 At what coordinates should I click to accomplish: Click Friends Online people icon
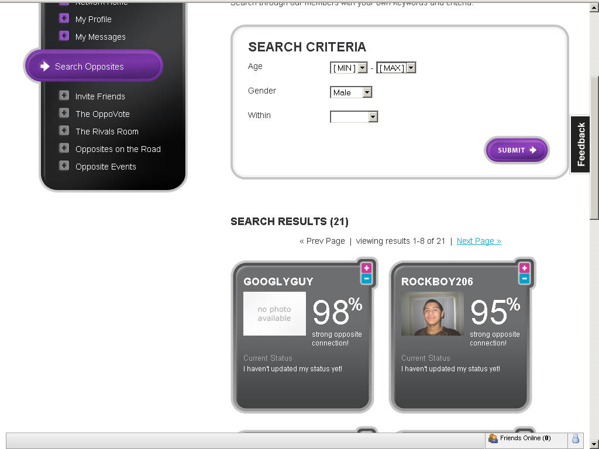click(x=493, y=438)
